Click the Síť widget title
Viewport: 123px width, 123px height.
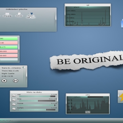point(88,5)
